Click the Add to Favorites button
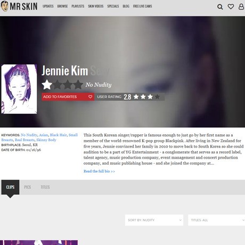 click(68, 97)
